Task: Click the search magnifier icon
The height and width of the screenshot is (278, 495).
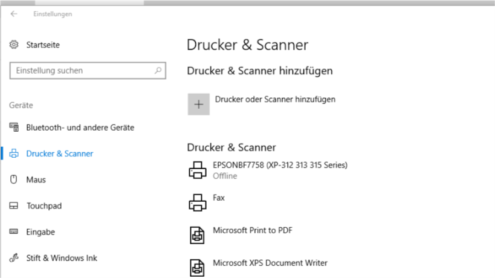Action: click(158, 70)
